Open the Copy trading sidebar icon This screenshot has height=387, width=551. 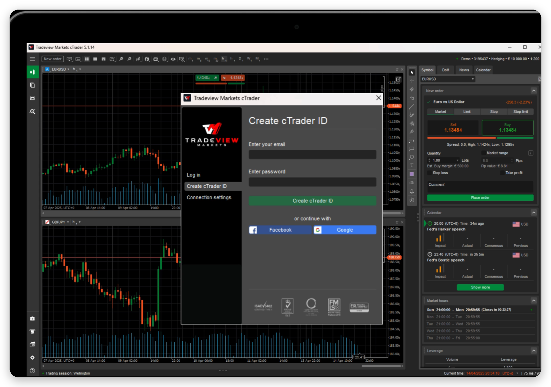pyautogui.click(x=32, y=85)
